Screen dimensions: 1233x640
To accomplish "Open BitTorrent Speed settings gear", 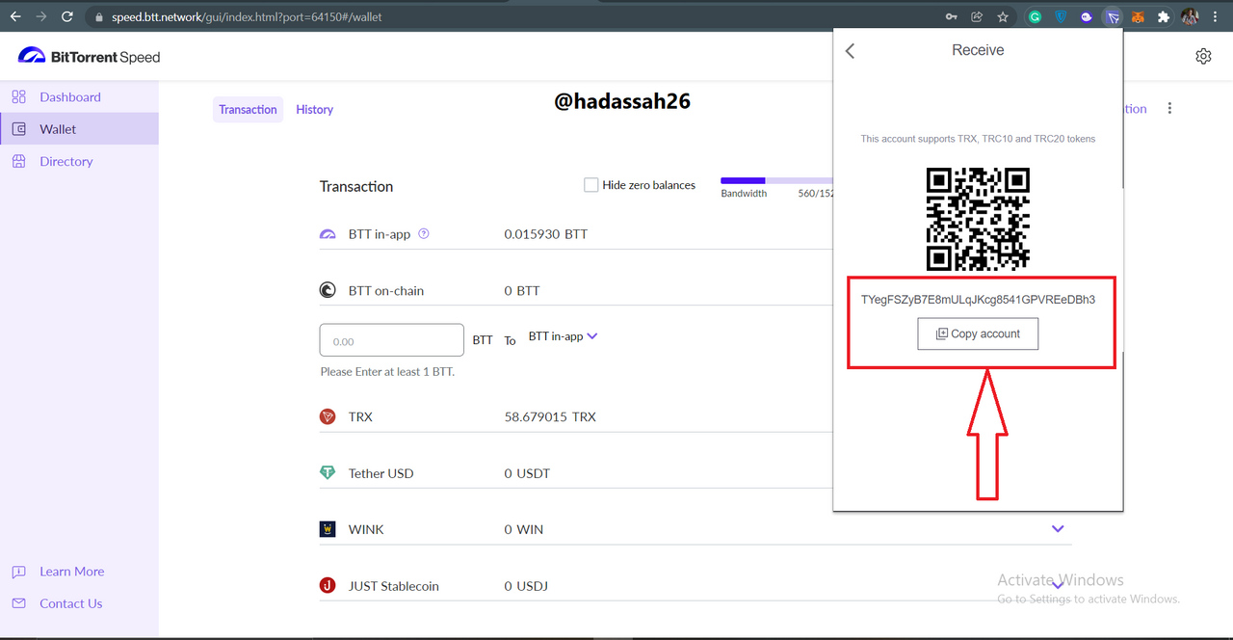I will 1203,56.
